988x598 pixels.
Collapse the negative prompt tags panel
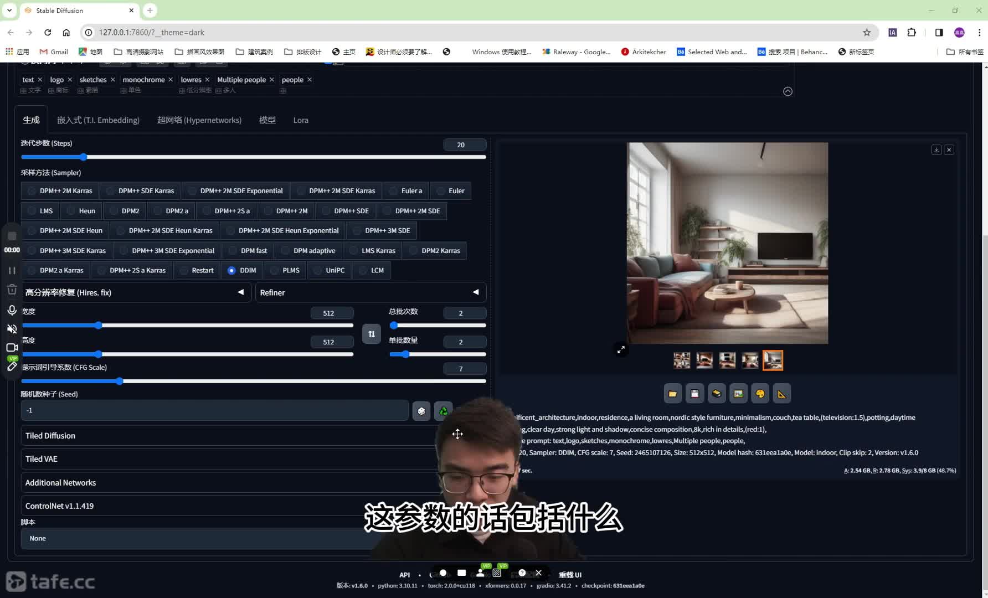click(x=788, y=91)
